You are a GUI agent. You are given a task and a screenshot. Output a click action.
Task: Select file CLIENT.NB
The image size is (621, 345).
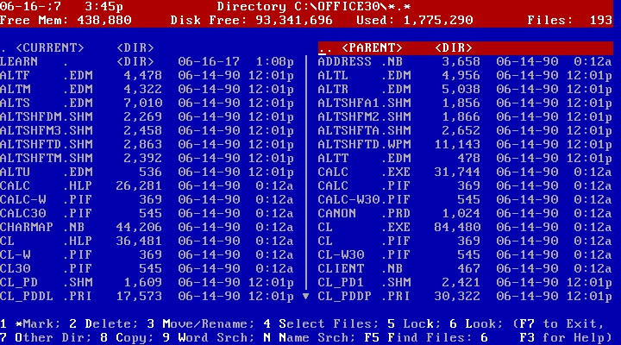[466, 269]
